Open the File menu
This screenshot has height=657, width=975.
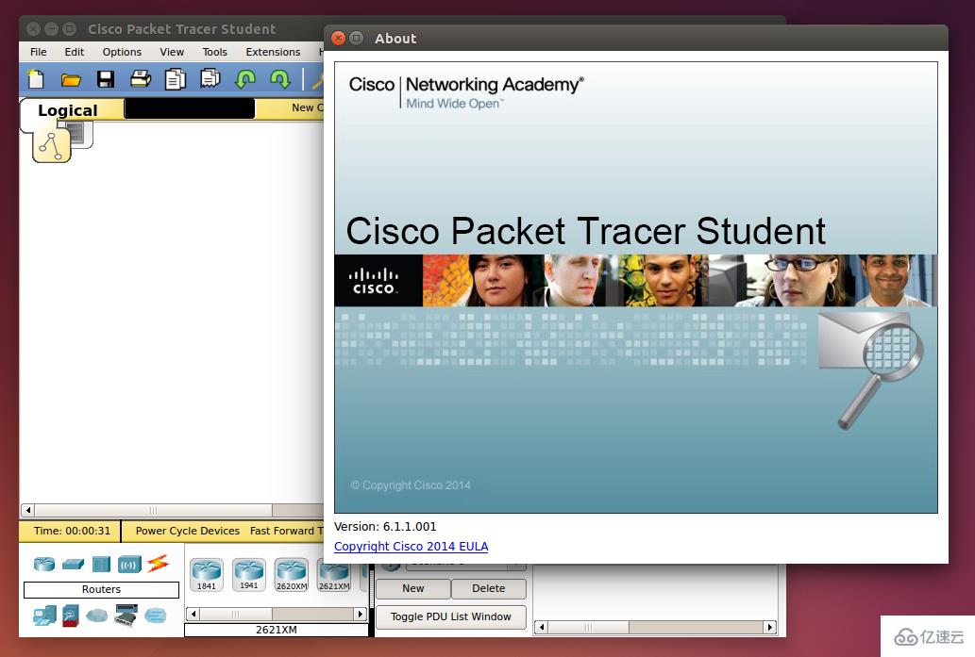[39, 52]
